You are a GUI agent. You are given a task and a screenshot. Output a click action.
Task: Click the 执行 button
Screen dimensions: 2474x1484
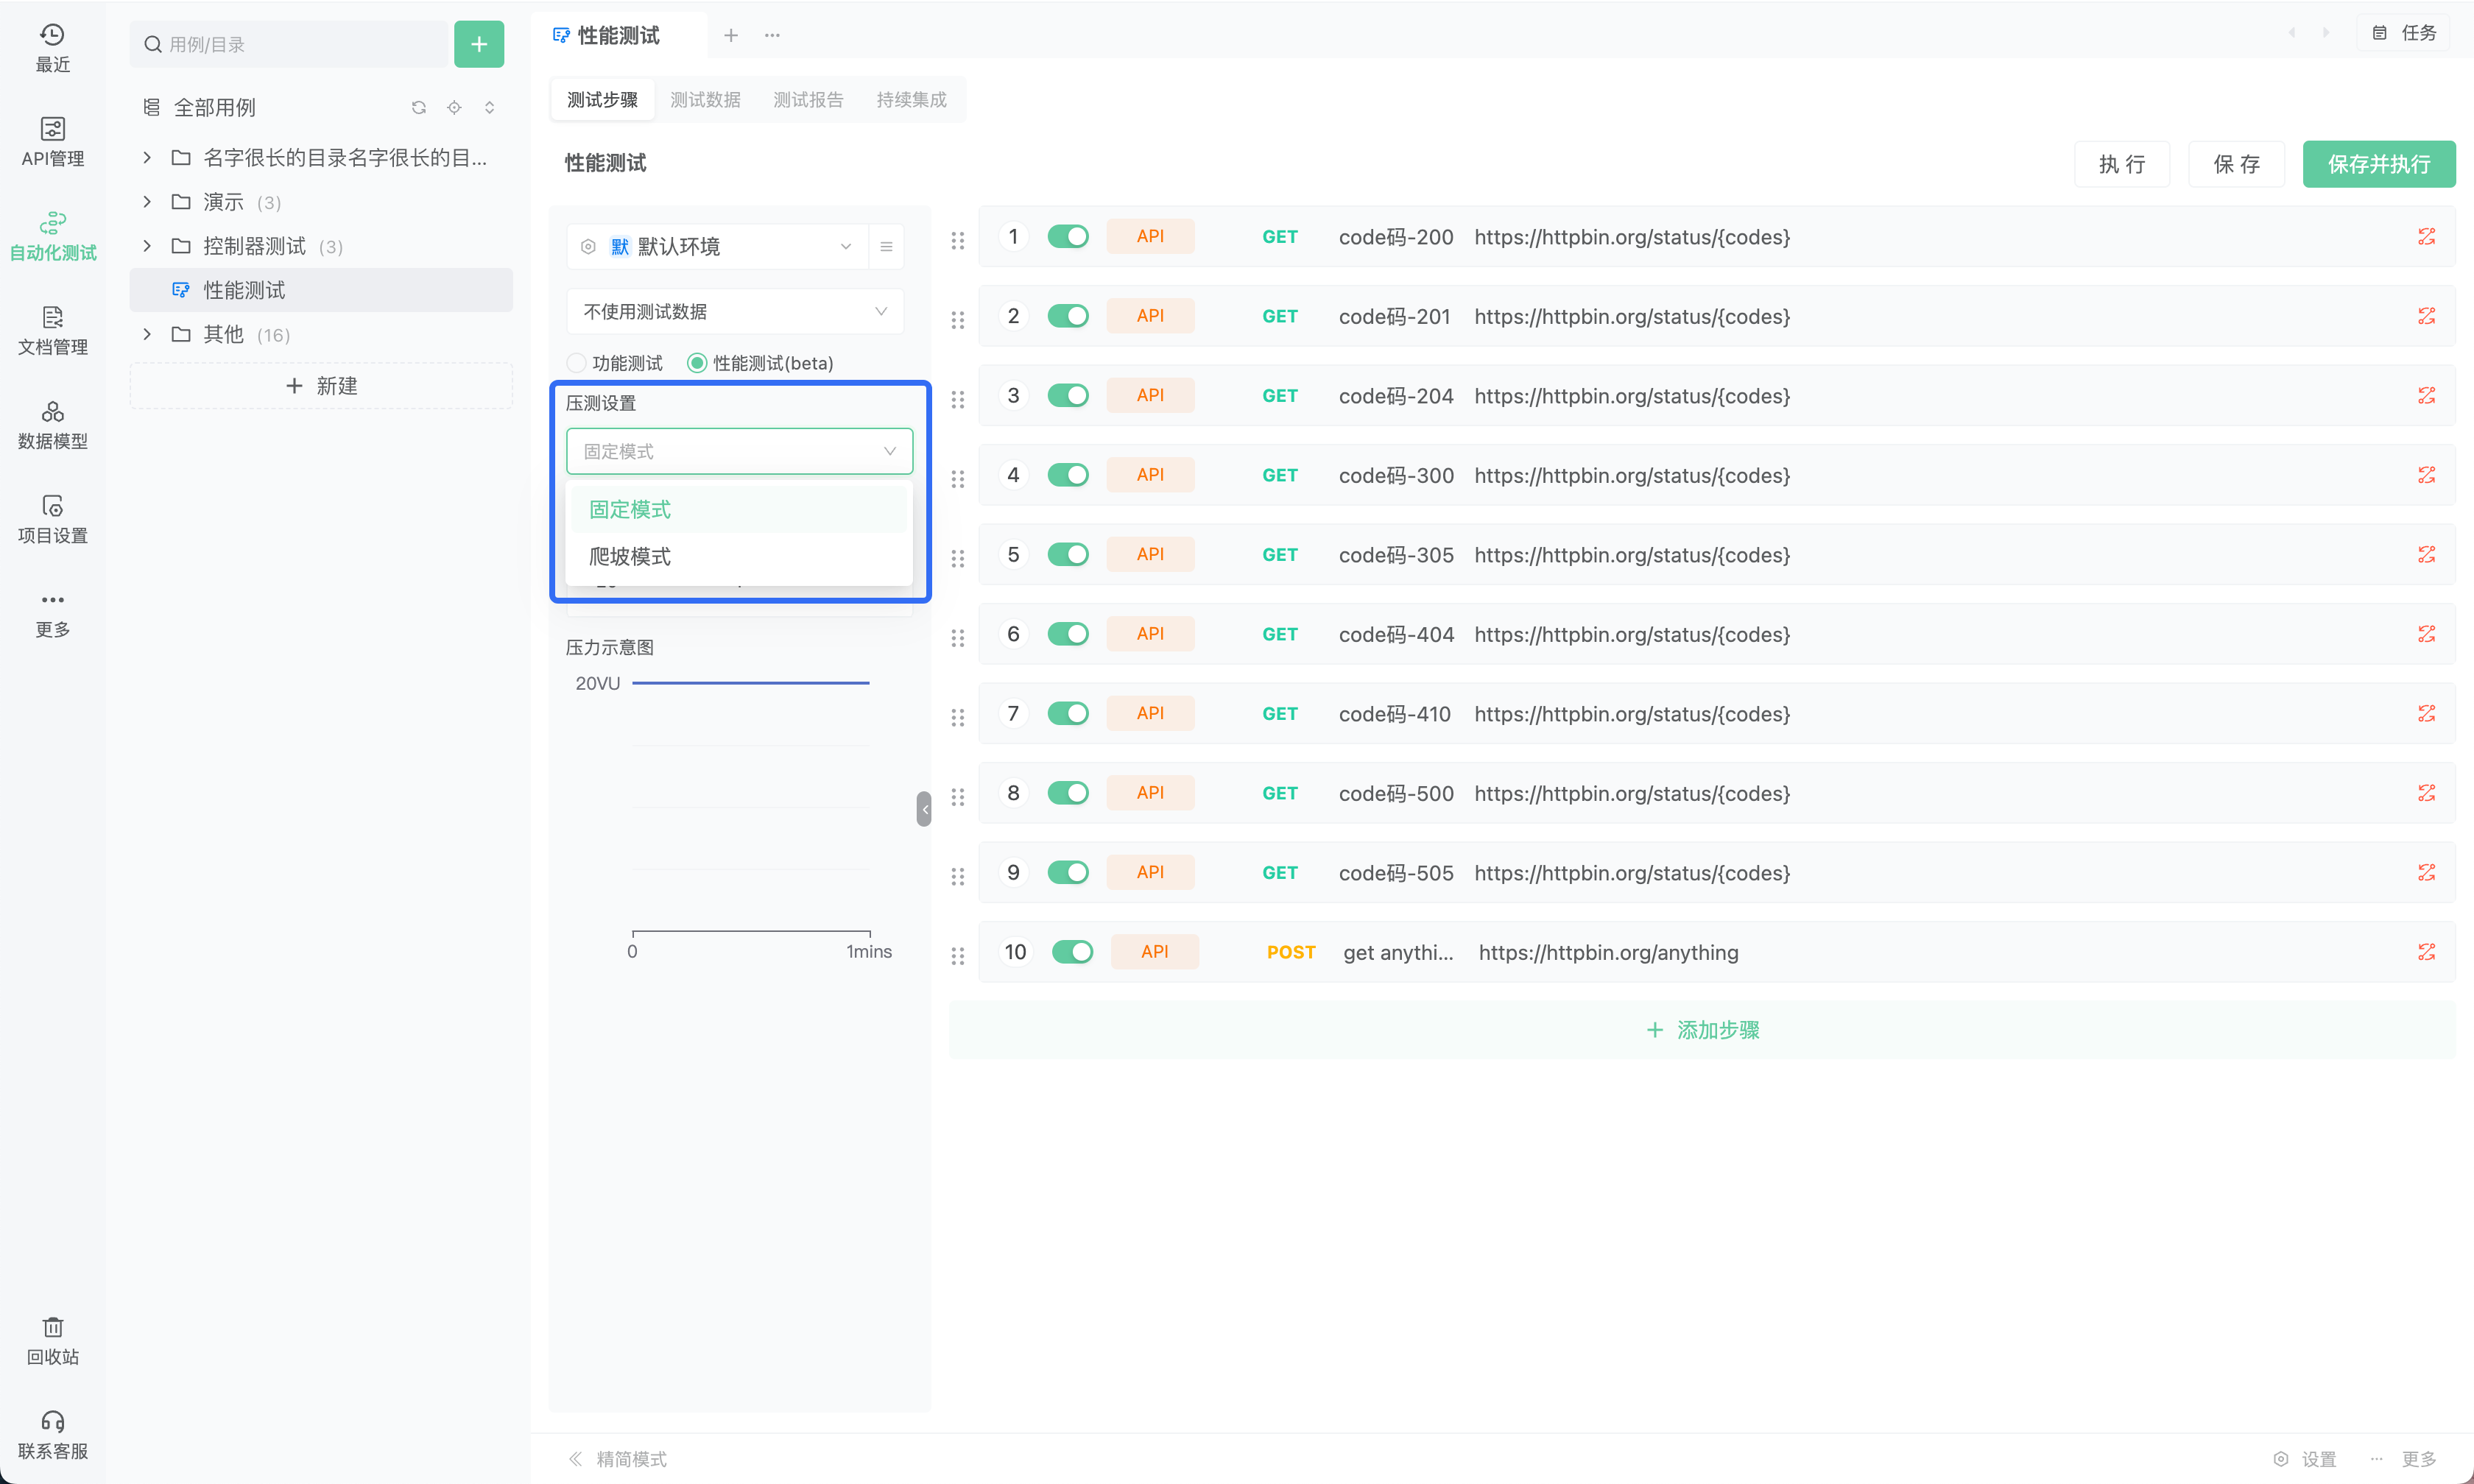(2122, 164)
